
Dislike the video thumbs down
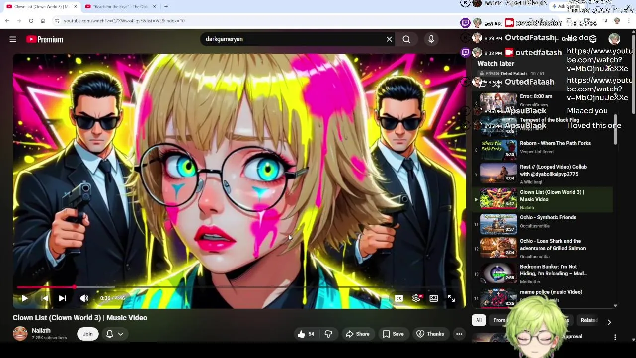(x=328, y=334)
